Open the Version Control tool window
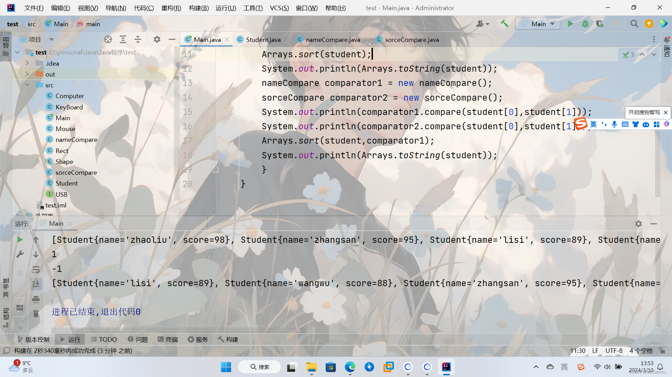Image resolution: width=672 pixels, height=377 pixels. tap(33, 339)
